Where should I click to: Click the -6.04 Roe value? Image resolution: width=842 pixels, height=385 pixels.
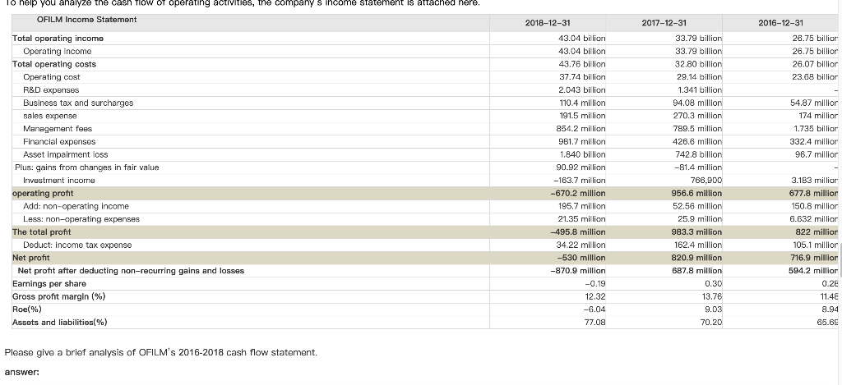[594, 309]
